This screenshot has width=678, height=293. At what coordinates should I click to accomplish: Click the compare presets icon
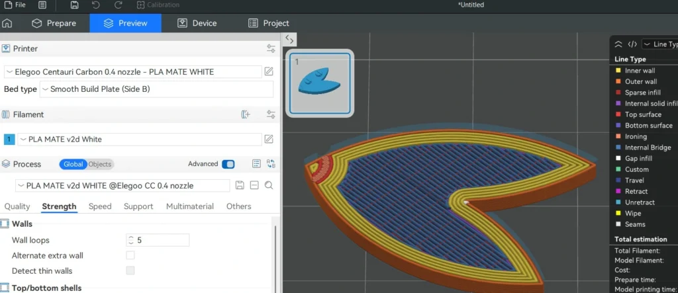point(271,164)
